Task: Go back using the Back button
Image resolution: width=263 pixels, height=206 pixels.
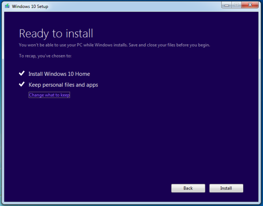Action: pos(188,188)
